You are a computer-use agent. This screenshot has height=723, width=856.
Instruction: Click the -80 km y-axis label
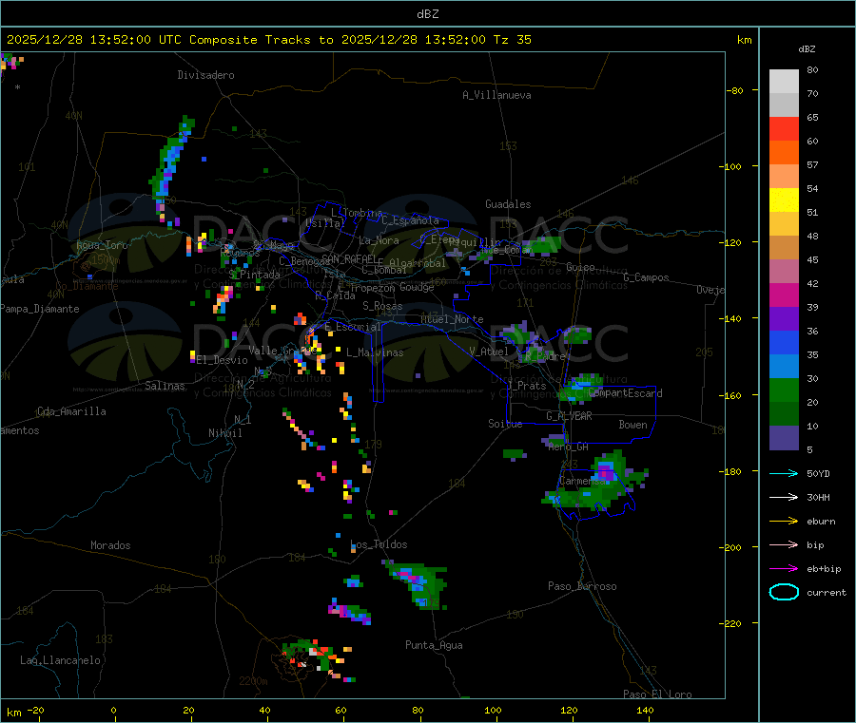[x=735, y=90]
